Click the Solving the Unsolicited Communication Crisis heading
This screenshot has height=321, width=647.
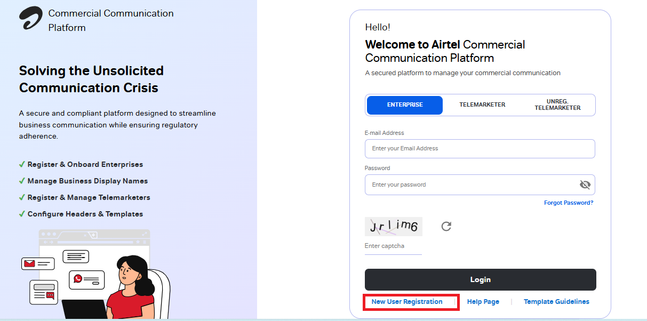tap(91, 79)
